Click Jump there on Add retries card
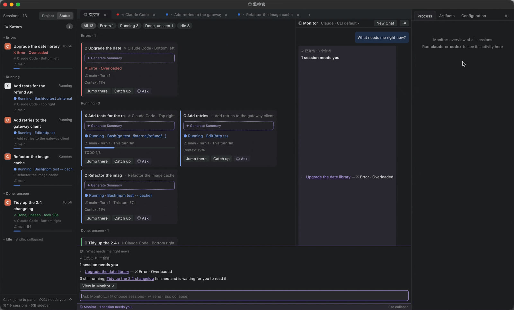The height and width of the screenshot is (310, 514). (196, 159)
